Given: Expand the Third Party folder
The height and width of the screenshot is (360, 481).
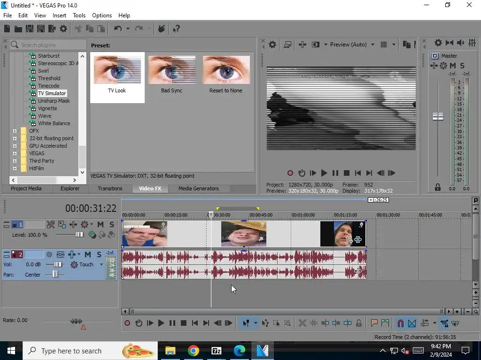Looking at the screenshot, I should (x=15, y=161).
